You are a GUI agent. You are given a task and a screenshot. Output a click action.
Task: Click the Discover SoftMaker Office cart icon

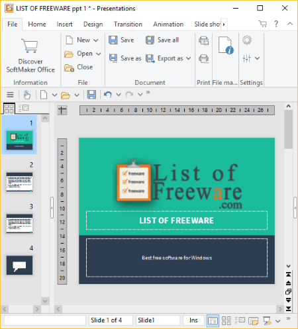(30, 46)
